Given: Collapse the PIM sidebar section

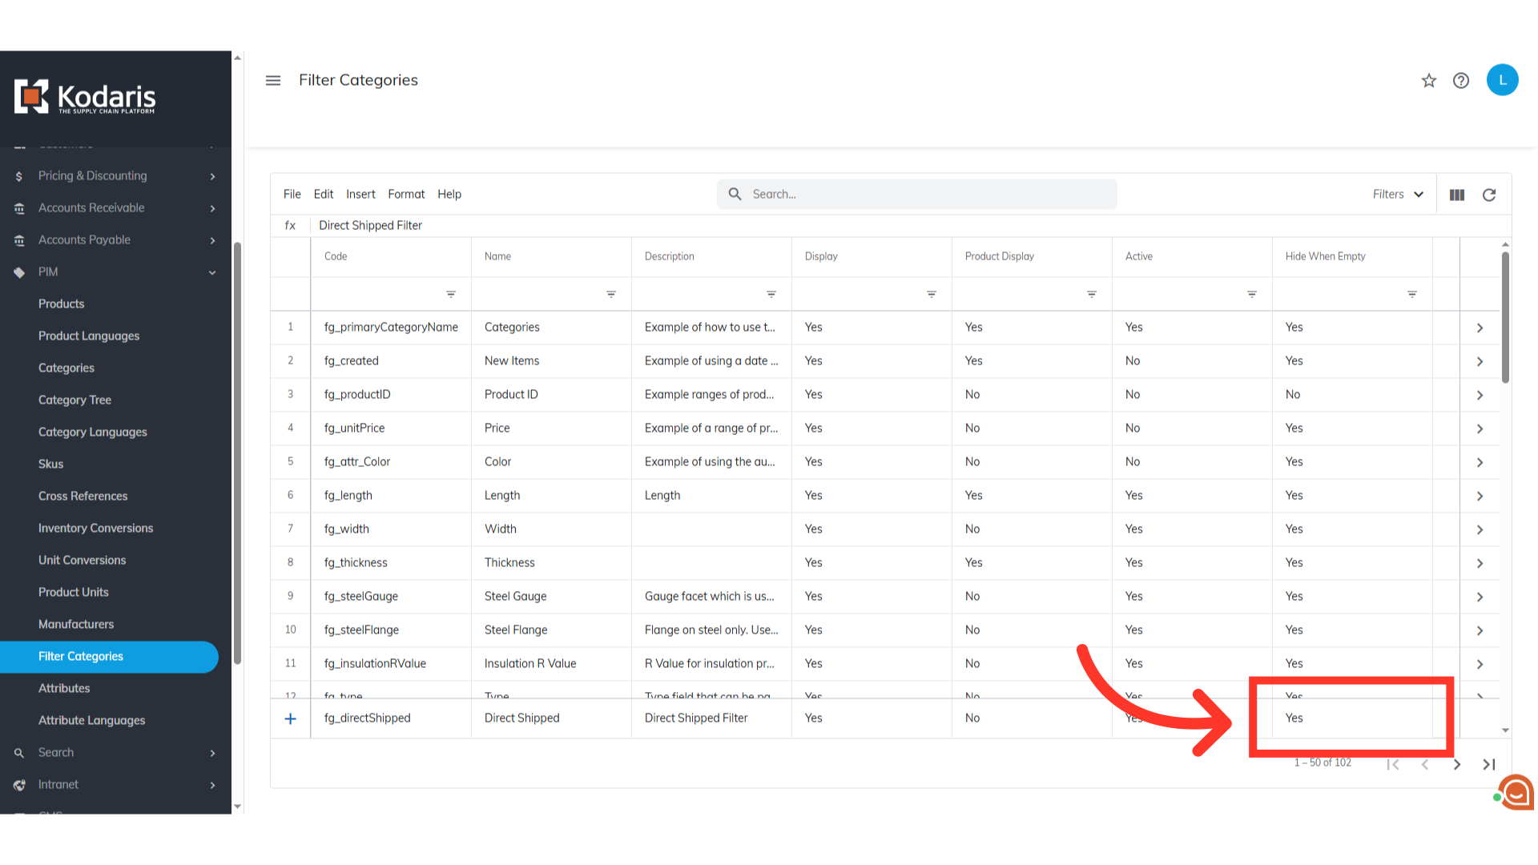Looking at the screenshot, I should pyautogui.click(x=212, y=272).
